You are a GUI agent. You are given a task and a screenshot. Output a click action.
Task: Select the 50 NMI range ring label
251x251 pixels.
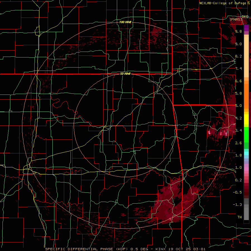[x=125, y=74]
